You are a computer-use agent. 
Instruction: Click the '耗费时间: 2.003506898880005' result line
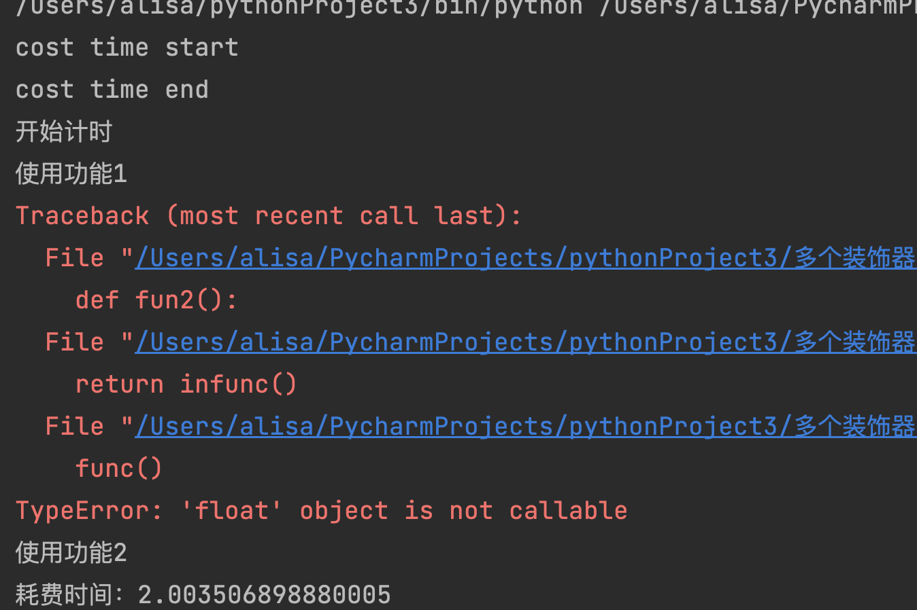203,595
